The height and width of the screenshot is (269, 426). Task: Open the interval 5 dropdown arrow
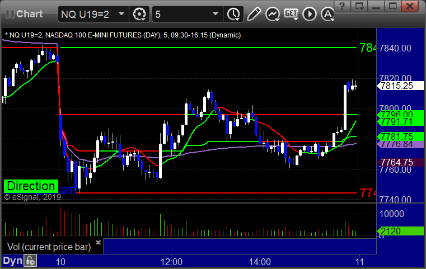coord(216,13)
